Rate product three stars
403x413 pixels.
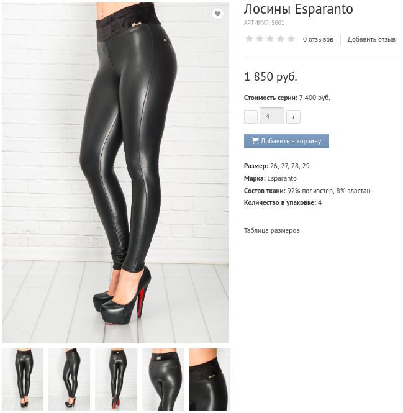(x=270, y=39)
